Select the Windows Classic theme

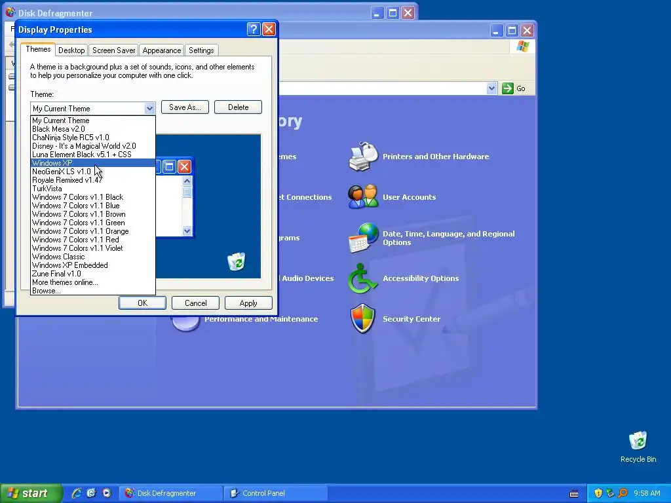93,257
